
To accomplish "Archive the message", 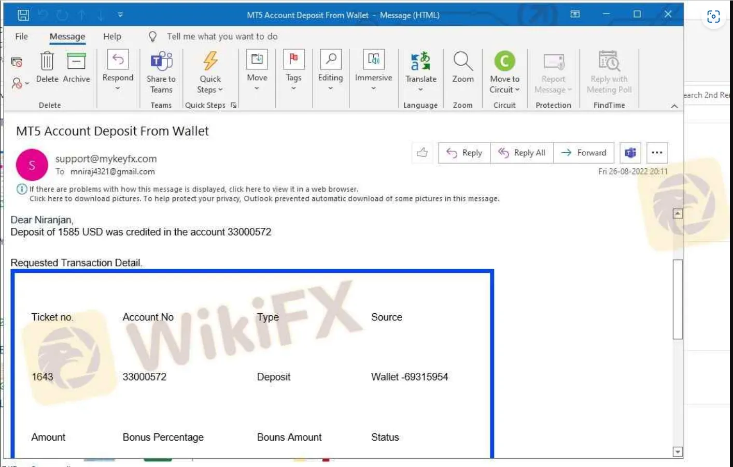I will tap(76, 67).
